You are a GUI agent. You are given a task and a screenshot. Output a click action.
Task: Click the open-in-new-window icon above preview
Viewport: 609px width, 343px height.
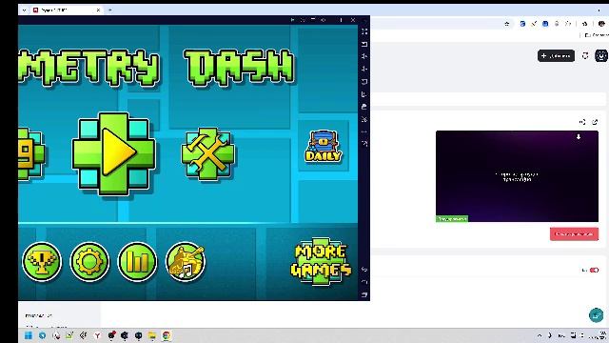pos(595,122)
